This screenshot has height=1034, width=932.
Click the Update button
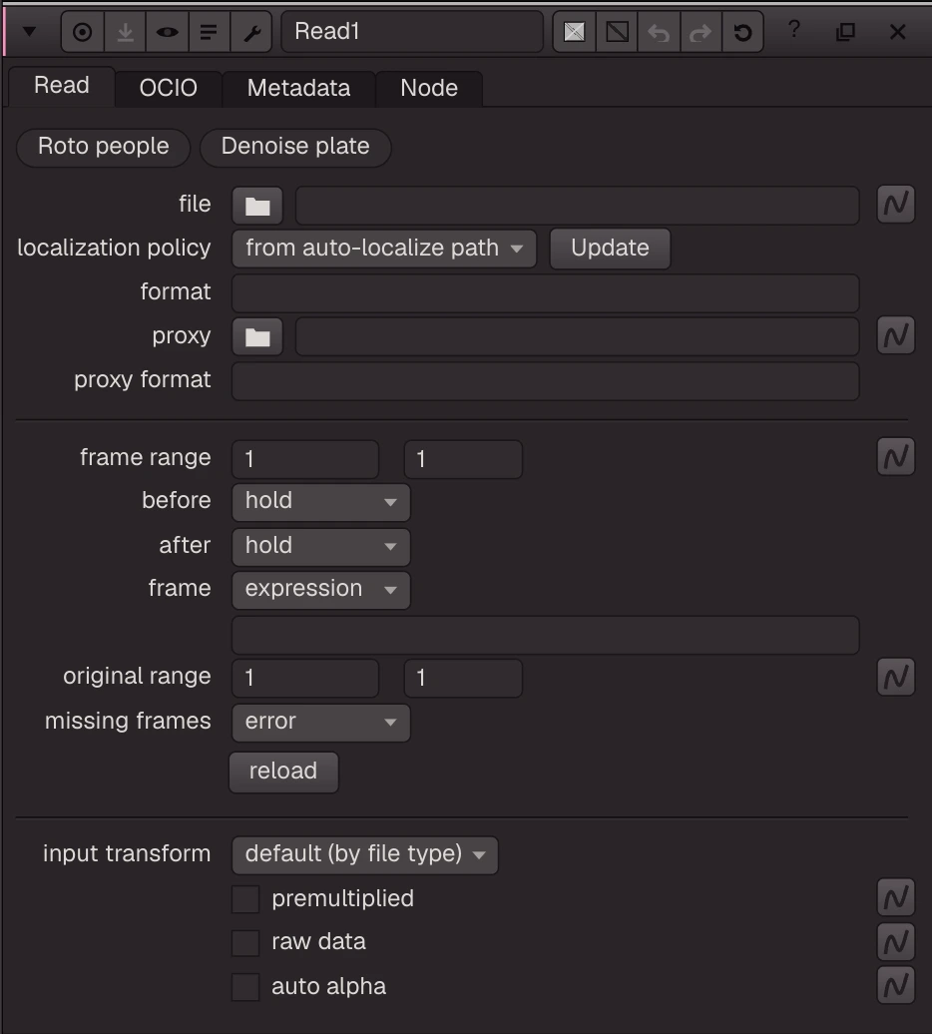pyautogui.click(x=610, y=249)
